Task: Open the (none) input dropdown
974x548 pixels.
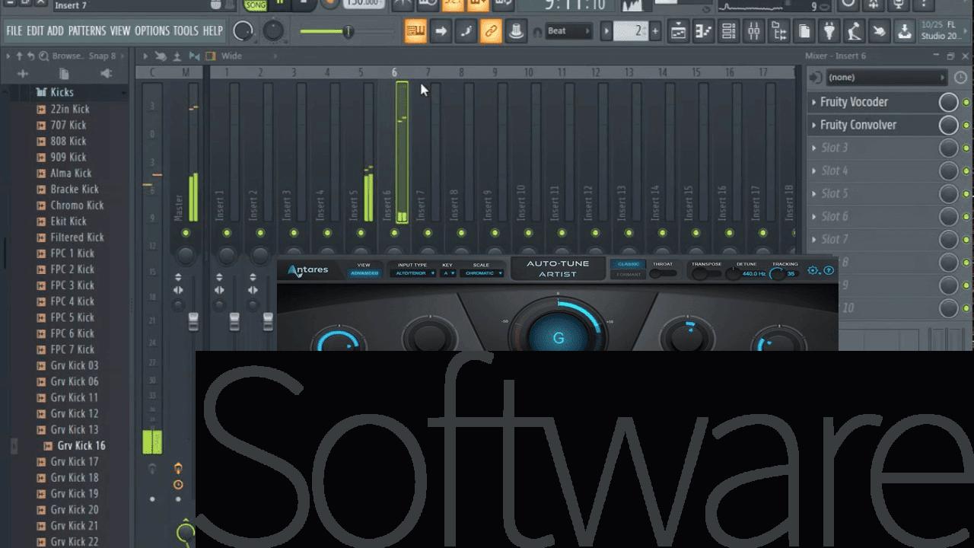Action: [x=886, y=78]
